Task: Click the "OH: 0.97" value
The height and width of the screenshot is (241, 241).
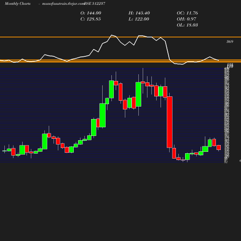Action: click(x=187, y=19)
